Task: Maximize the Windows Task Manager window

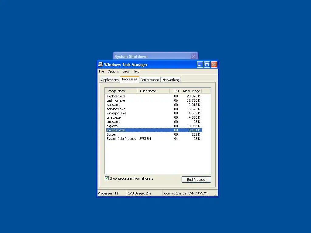Action: 207,65
